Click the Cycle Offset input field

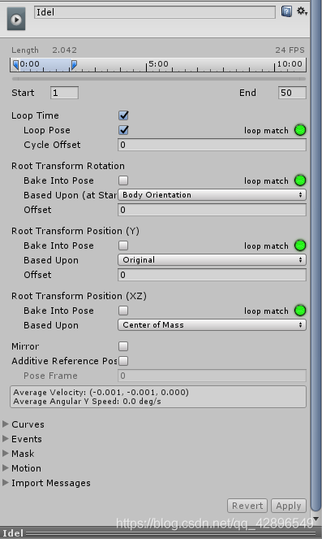pos(212,145)
